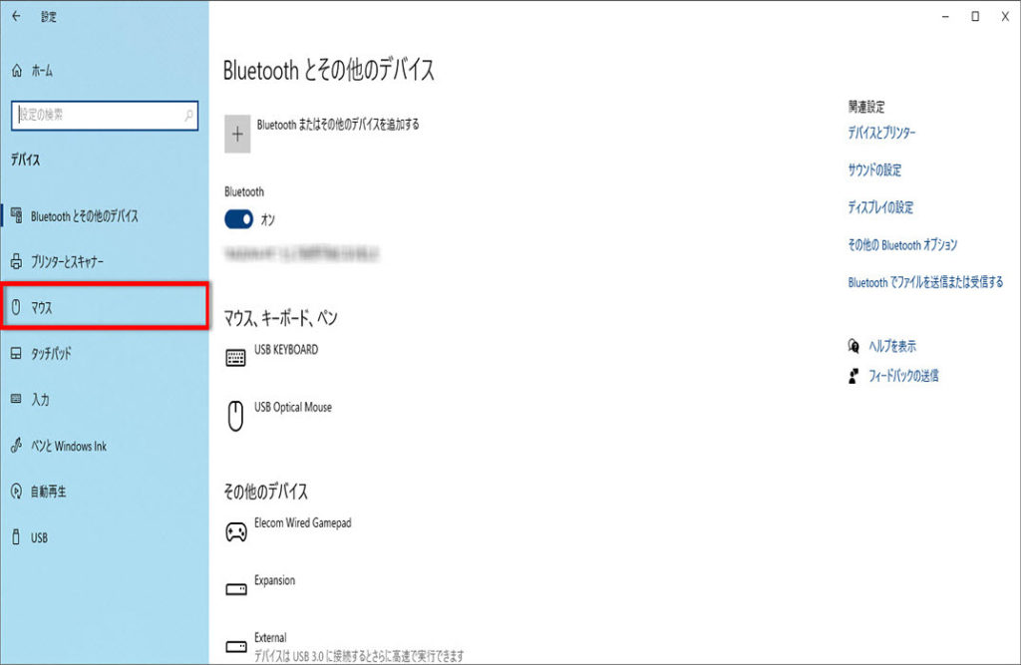Open タッチパッド settings in sidebar
The height and width of the screenshot is (665, 1021).
(x=51, y=354)
